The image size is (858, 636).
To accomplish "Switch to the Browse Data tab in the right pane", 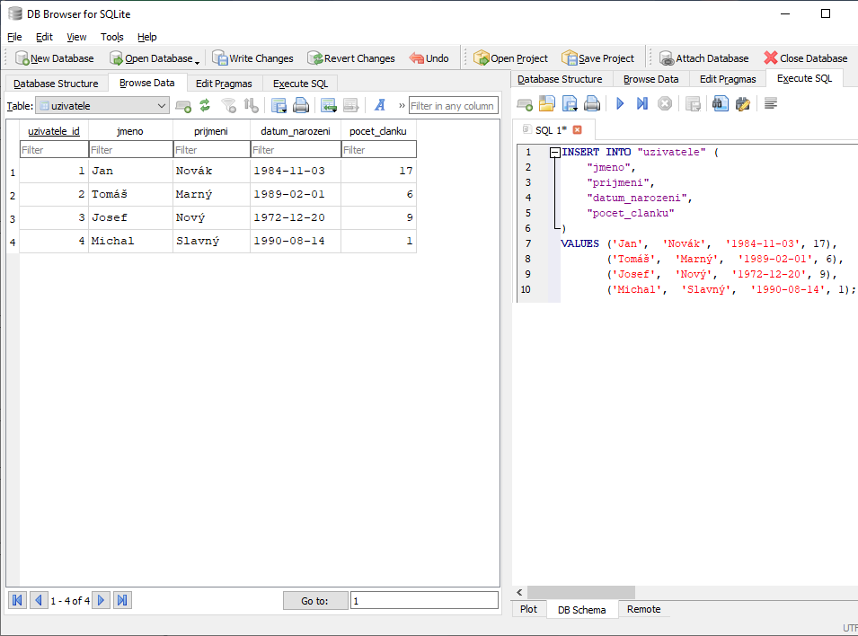I will [x=650, y=79].
